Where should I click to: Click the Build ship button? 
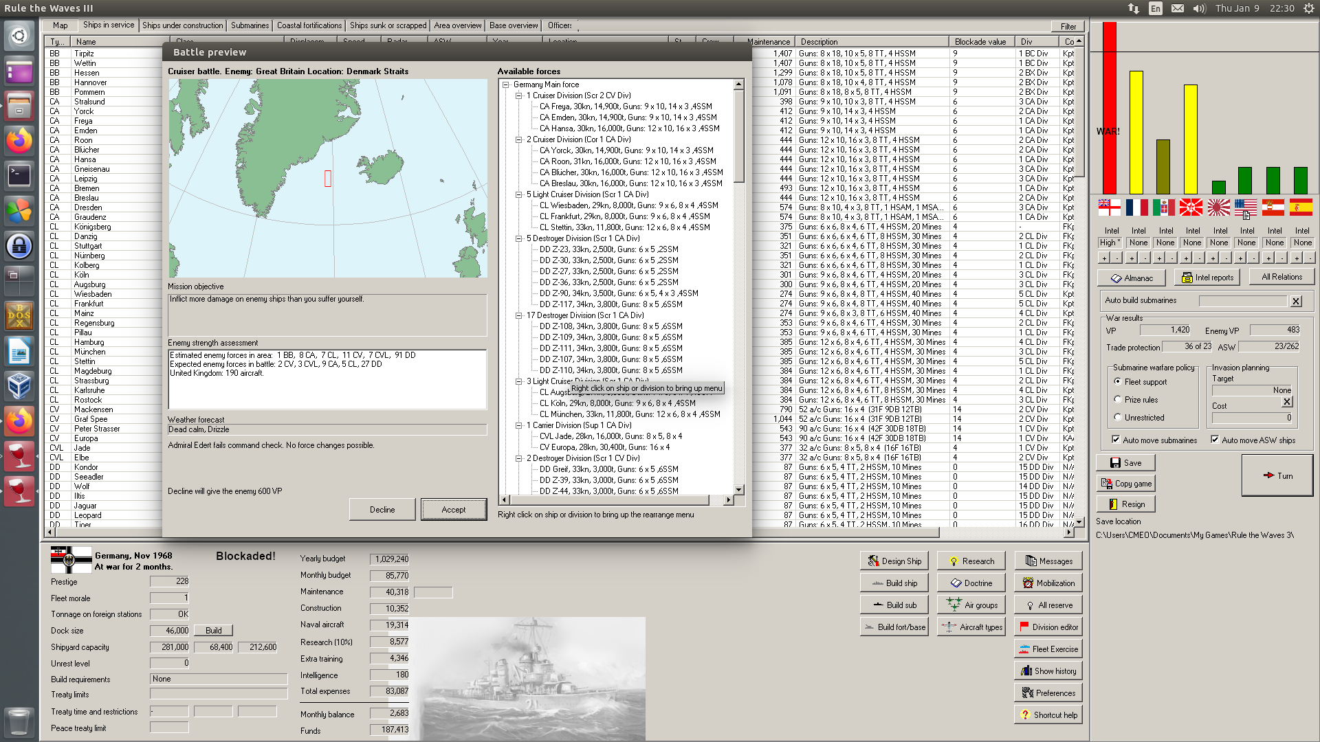[x=894, y=583]
